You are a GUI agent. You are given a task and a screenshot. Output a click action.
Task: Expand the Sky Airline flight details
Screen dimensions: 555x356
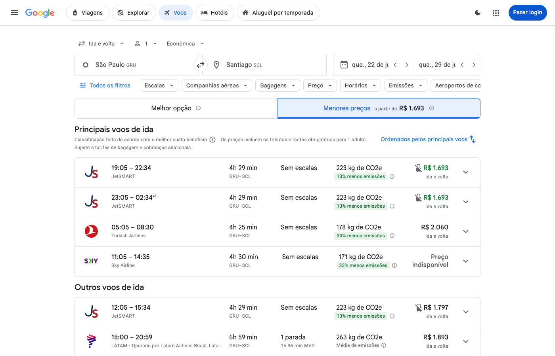click(x=466, y=261)
